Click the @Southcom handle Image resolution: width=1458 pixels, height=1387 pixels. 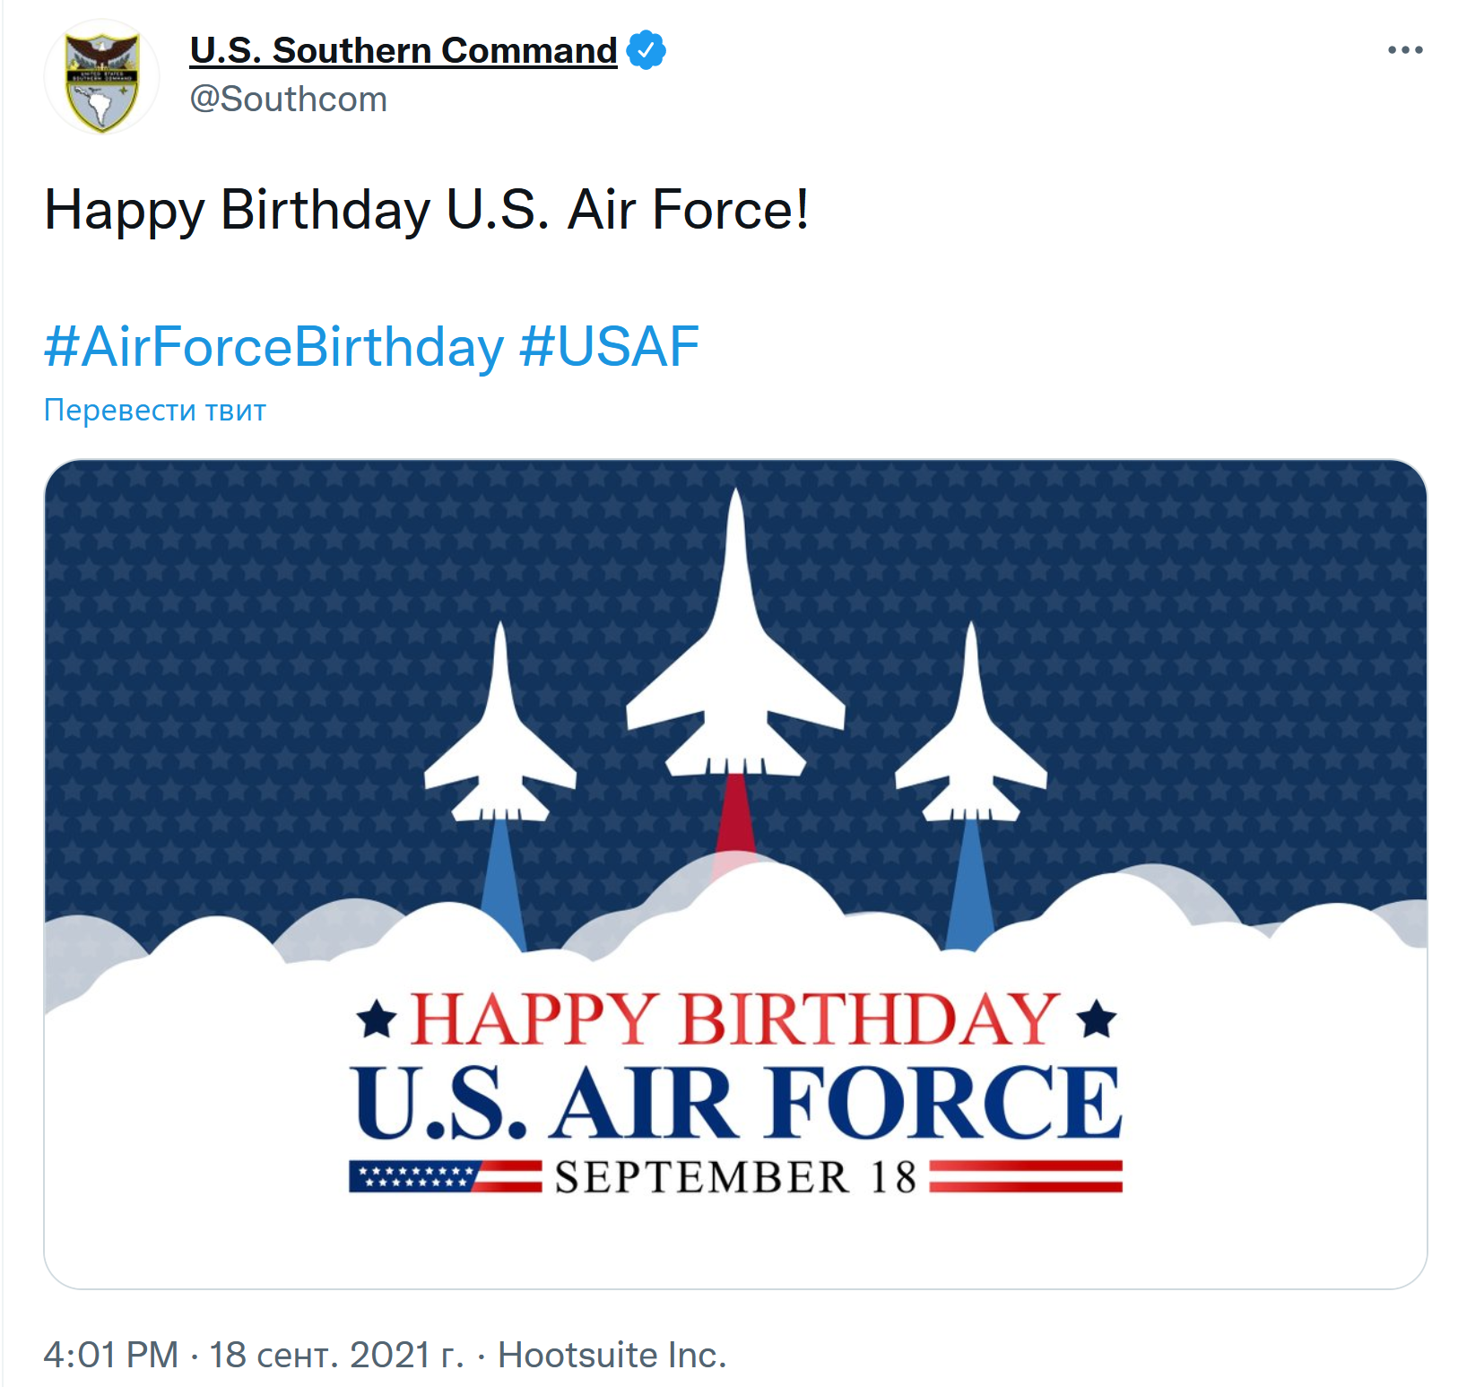(288, 99)
